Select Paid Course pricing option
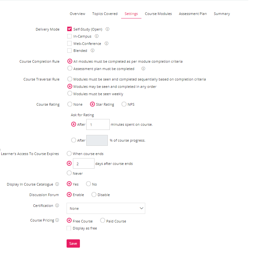The width and height of the screenshot is (254, 254). [102, 221]
